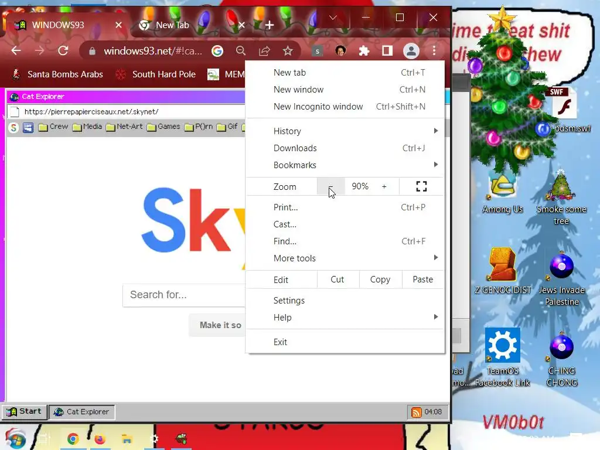Image resolution: width=600 pixels, height=450 pixels.
Task: Open Downloads from the menu
Action: (x=345, y=148)
